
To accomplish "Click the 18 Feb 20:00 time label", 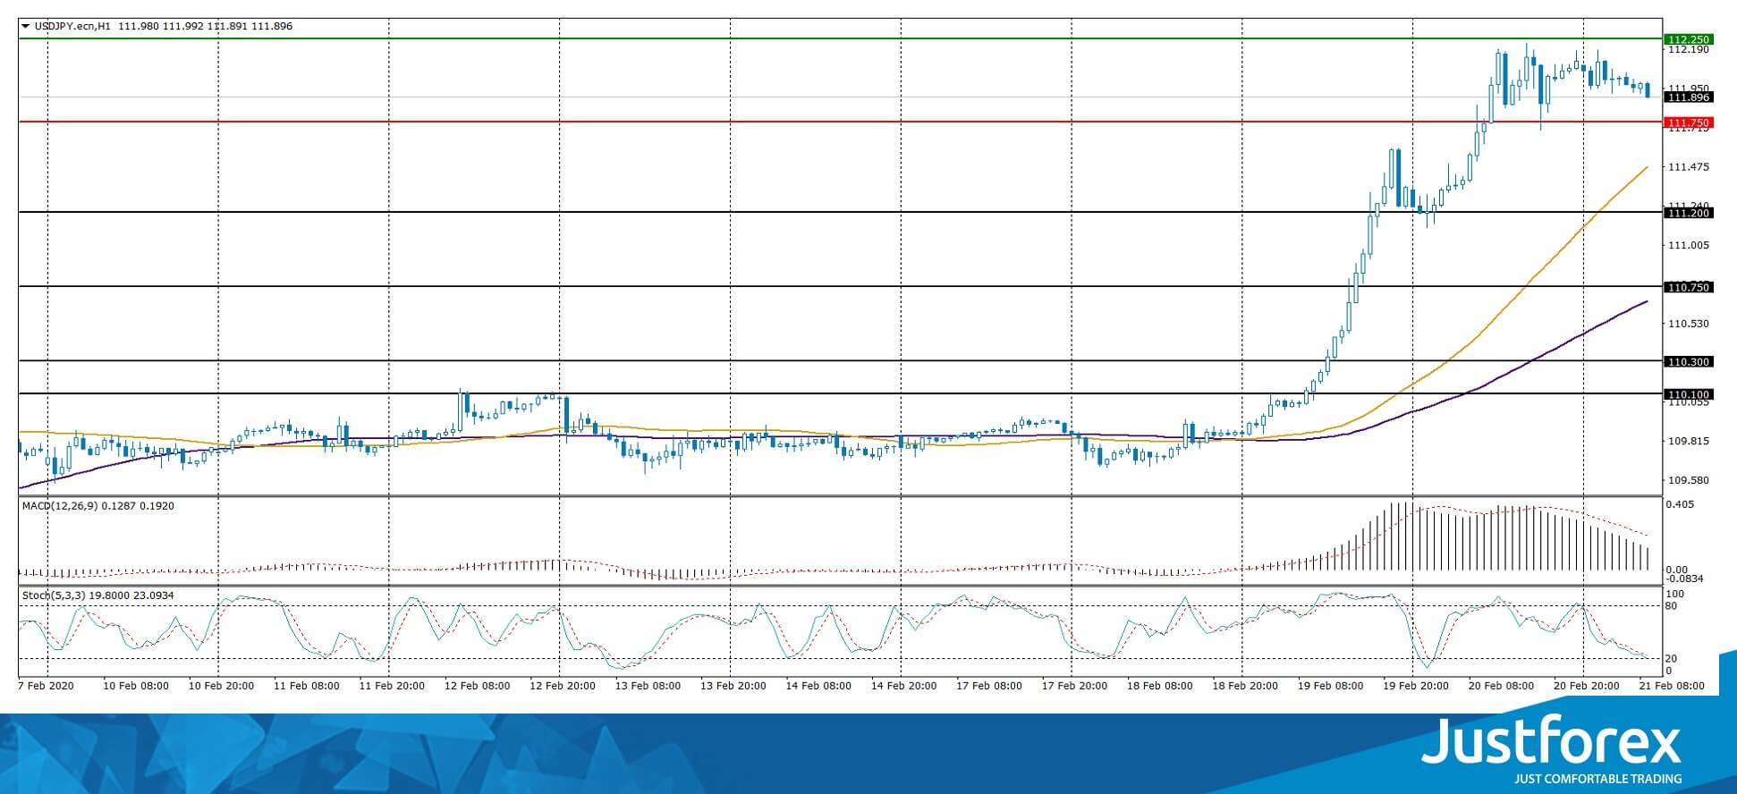I will pyautogui.click(x=1245, y=686).
